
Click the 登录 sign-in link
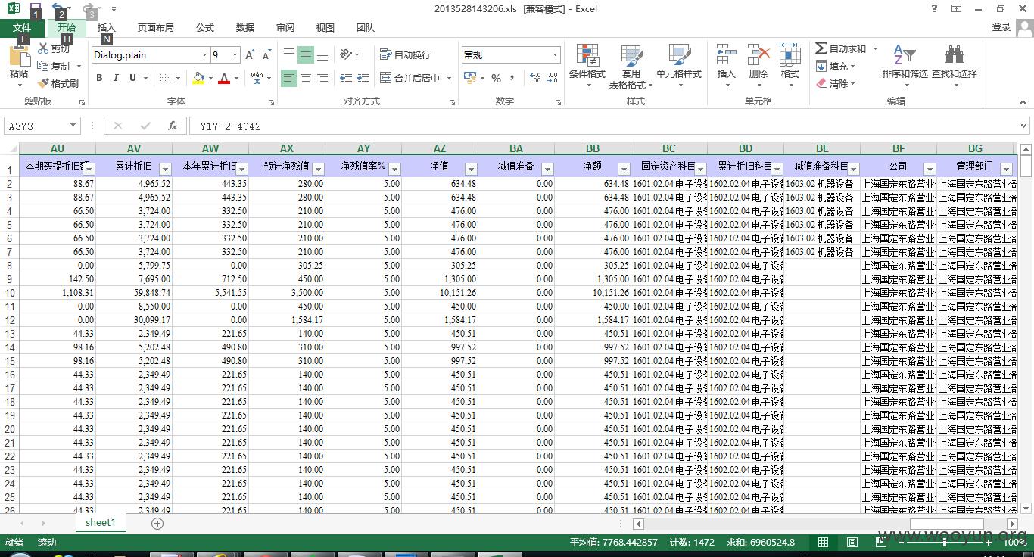1001,27
